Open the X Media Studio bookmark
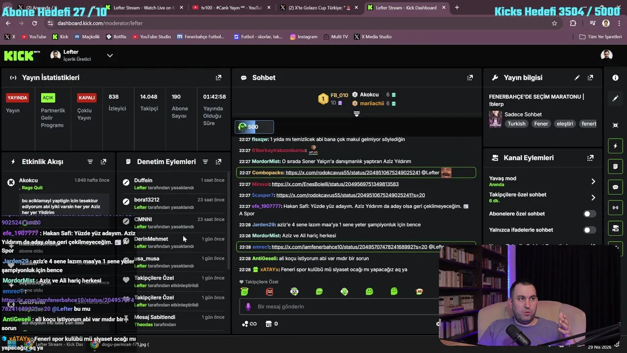The height and width of the screenshot is (353, 627). point(373,37)
